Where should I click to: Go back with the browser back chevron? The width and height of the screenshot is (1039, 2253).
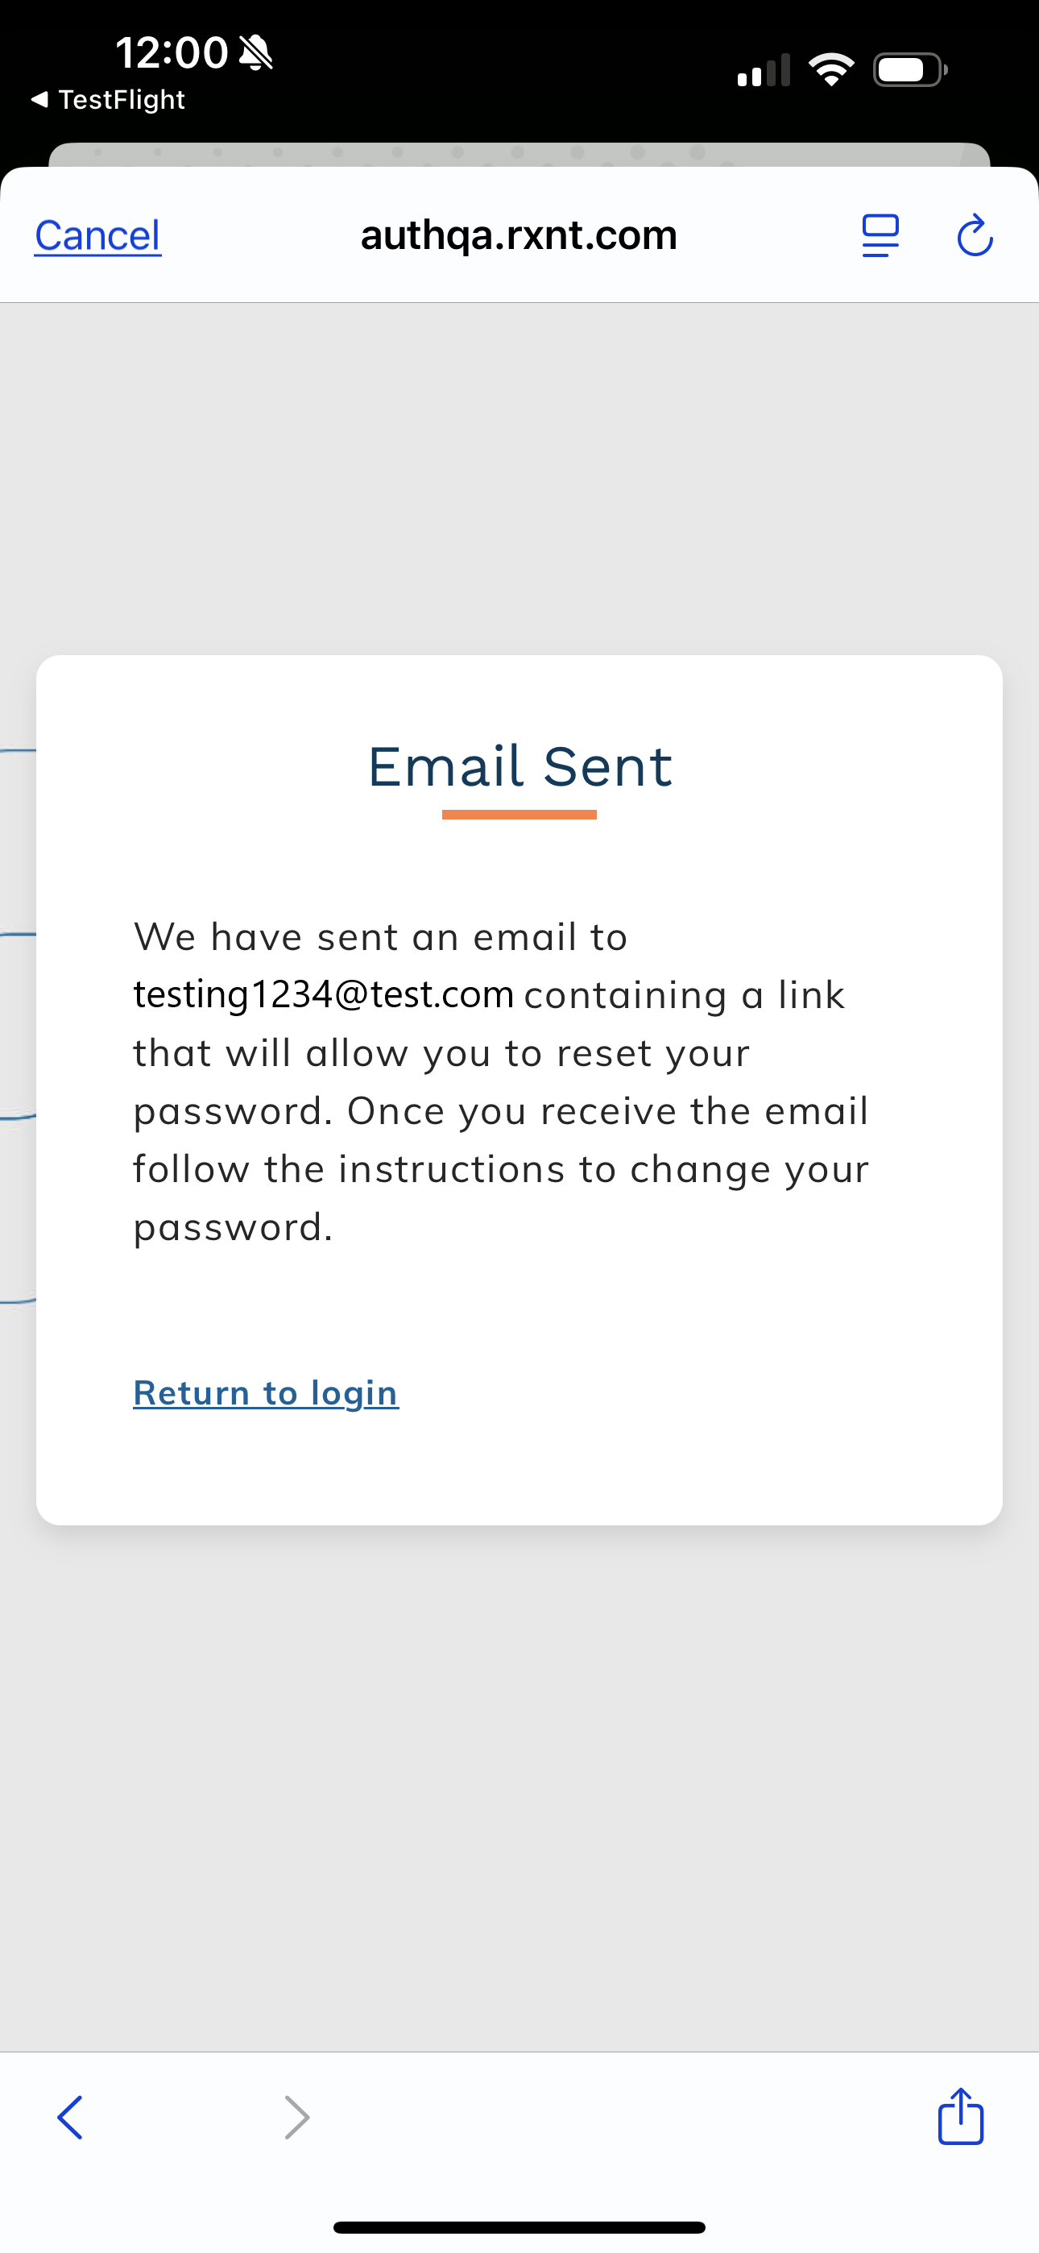(71, 2117)
